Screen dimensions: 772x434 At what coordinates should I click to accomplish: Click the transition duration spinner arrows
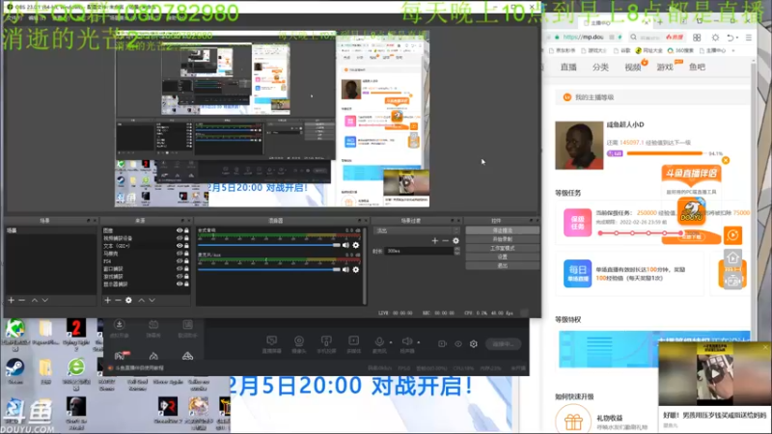click(456, 251)
